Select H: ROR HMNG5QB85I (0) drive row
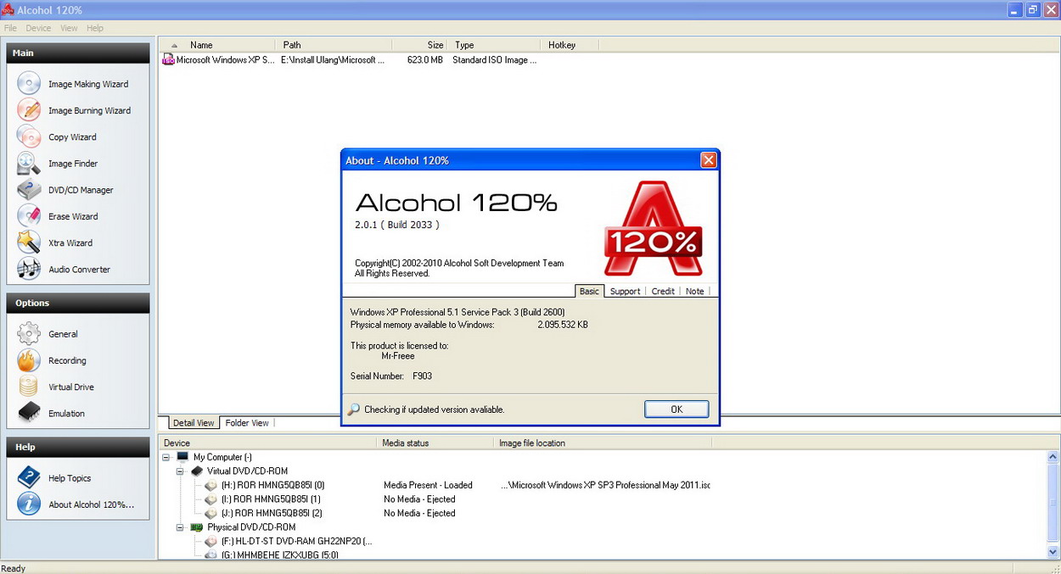 click(x=272, y=486)
